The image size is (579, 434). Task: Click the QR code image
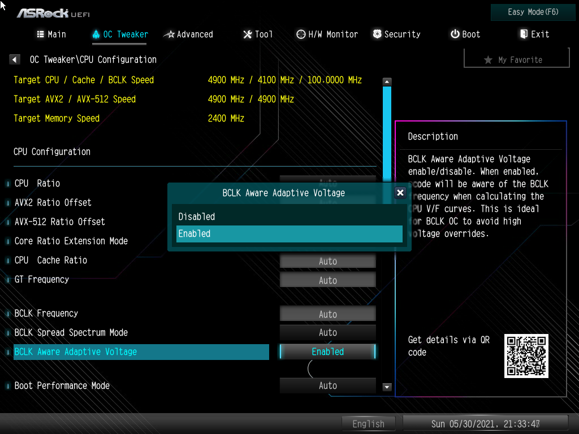point(526,356)
